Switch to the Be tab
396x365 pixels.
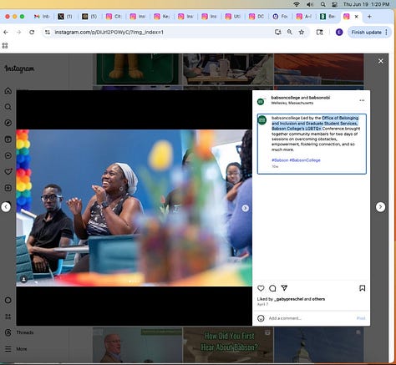click(327, 17)
